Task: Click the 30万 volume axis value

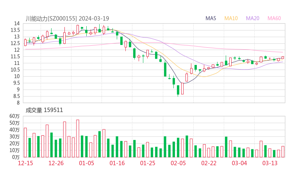Action: coord(14,137)
